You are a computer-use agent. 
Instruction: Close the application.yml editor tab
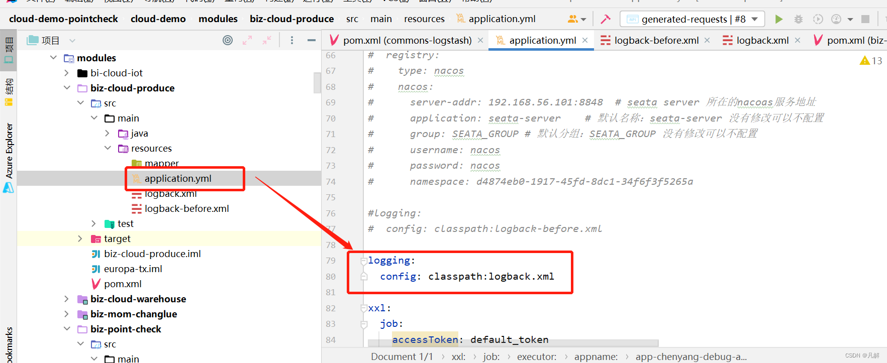point(585,40)
